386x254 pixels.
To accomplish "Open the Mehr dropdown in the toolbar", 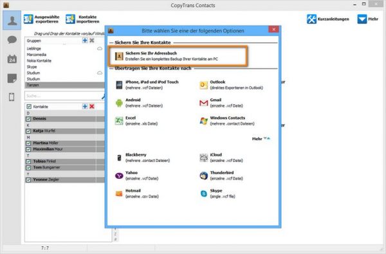I will click(368, 19).
